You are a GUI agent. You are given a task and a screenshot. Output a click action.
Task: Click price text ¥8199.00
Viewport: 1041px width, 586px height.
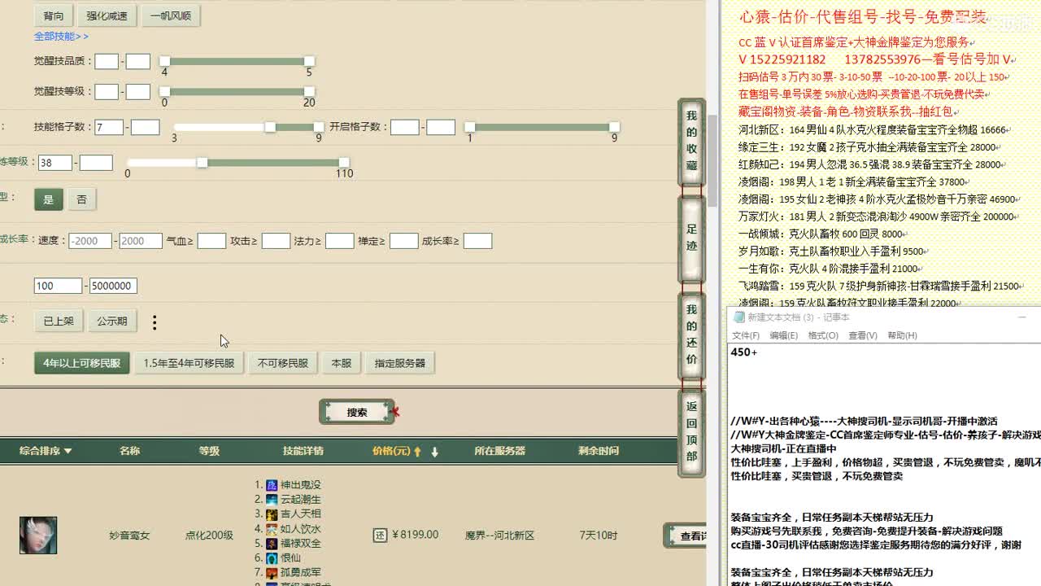[415, 535]
